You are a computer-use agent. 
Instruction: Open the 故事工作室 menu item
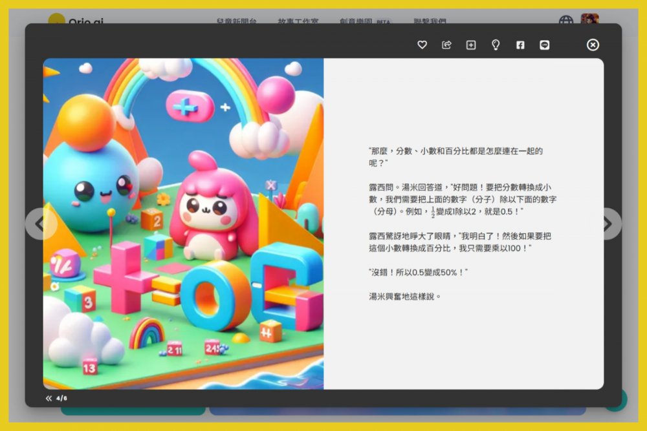298,21
